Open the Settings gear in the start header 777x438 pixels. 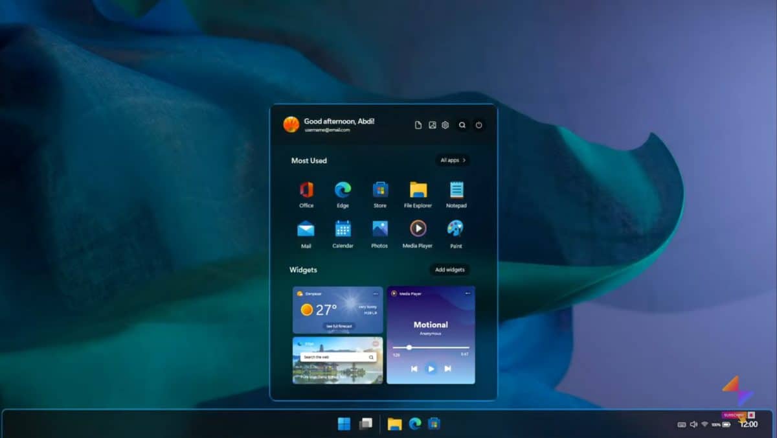pyautogui.click(x=445, y=124)
